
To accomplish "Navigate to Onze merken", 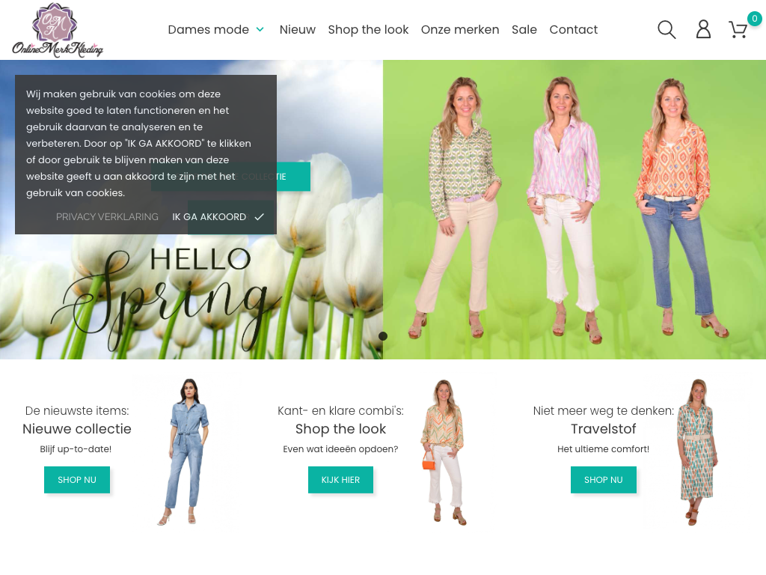I will (x=460, y=30).
